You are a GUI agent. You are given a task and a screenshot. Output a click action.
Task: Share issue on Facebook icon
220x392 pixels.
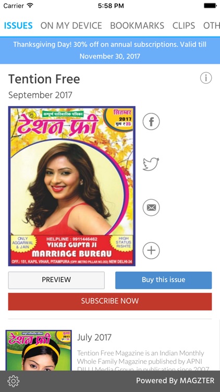151,121
